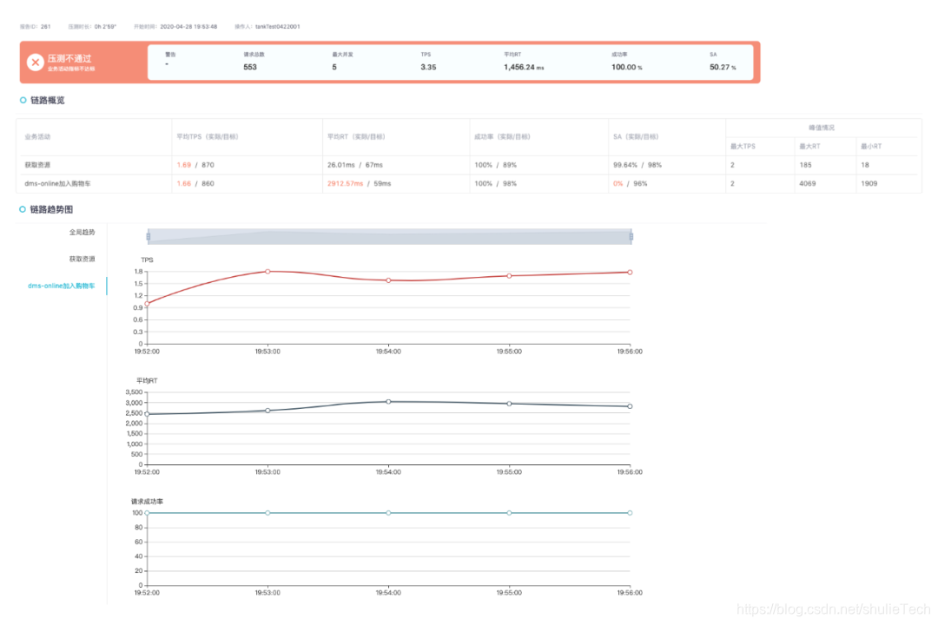This screenshot has width=938, height=625.
Task: Select the dms-online加入购物车 trend tab
Action: click(x=61, y=286)
